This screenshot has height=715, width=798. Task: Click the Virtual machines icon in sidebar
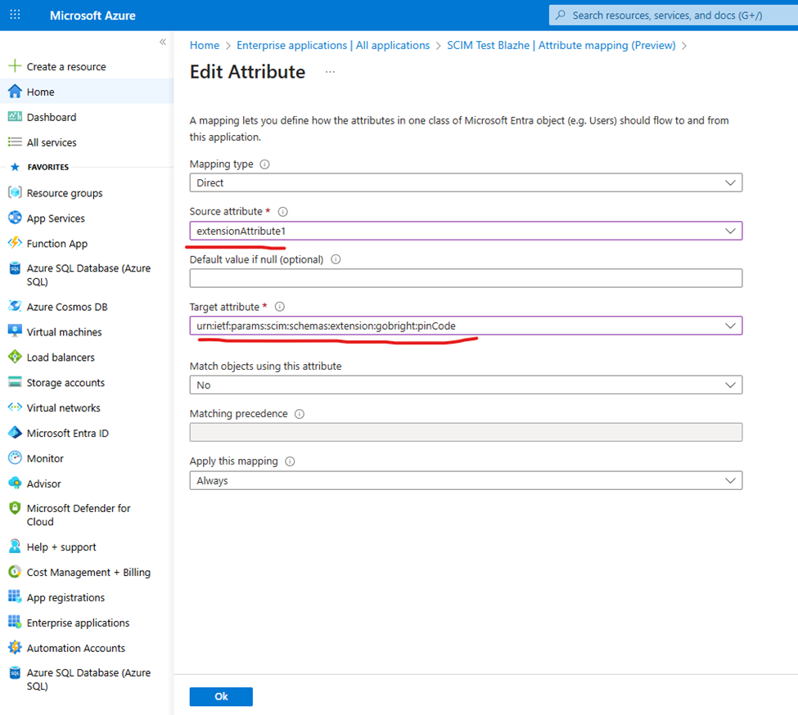click(x=14, y=332)
